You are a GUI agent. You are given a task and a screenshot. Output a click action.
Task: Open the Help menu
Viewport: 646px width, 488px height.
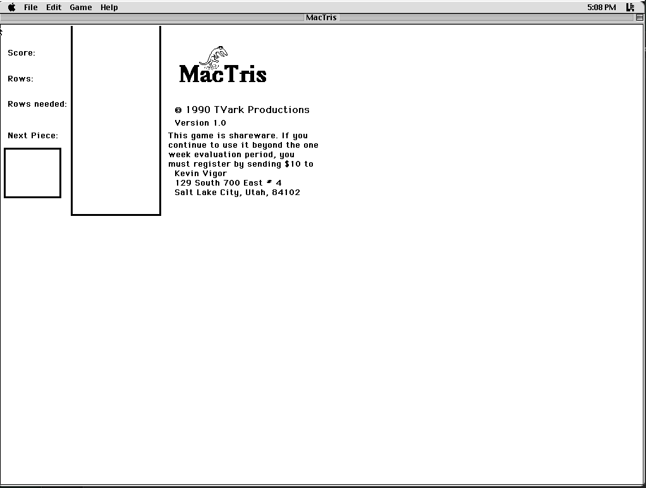pos(109,8)
